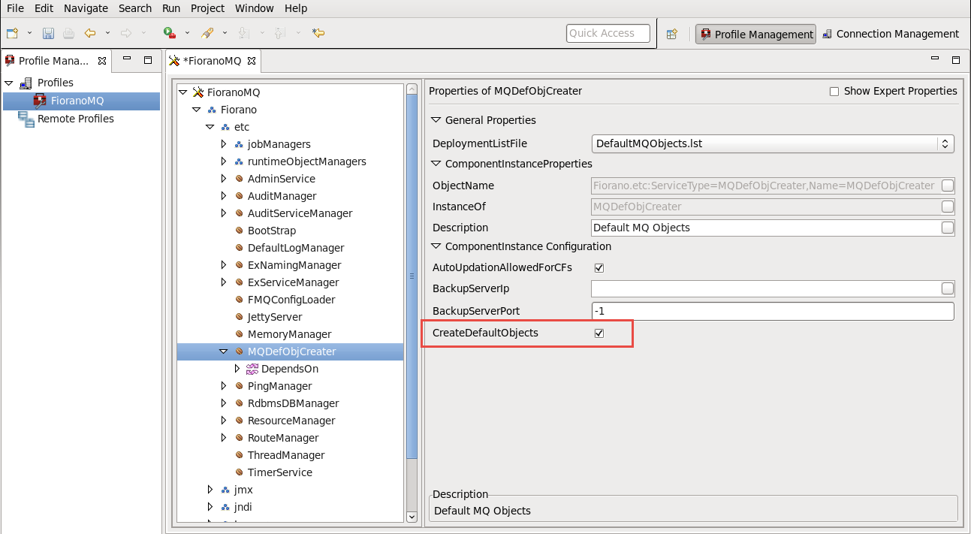Open the search flashlight dropdown arrow
The image size is (971, 534).
tap(225, 33)
